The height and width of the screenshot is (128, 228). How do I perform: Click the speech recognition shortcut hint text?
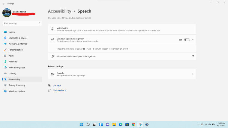pos(92,49)
